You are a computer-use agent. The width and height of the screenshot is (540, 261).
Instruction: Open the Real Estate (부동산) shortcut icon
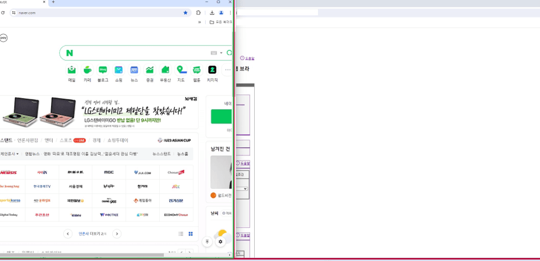(165, 70)
